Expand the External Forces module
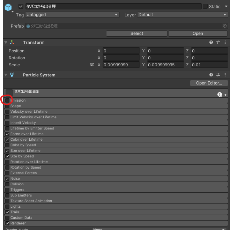 [116, 173]
